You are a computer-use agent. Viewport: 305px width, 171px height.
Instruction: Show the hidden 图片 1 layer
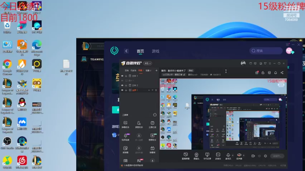pos(122,81)
